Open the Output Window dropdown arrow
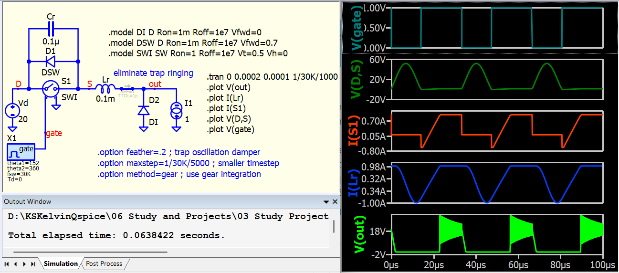This screenshot has height=273, width=619. click(326, 202)
